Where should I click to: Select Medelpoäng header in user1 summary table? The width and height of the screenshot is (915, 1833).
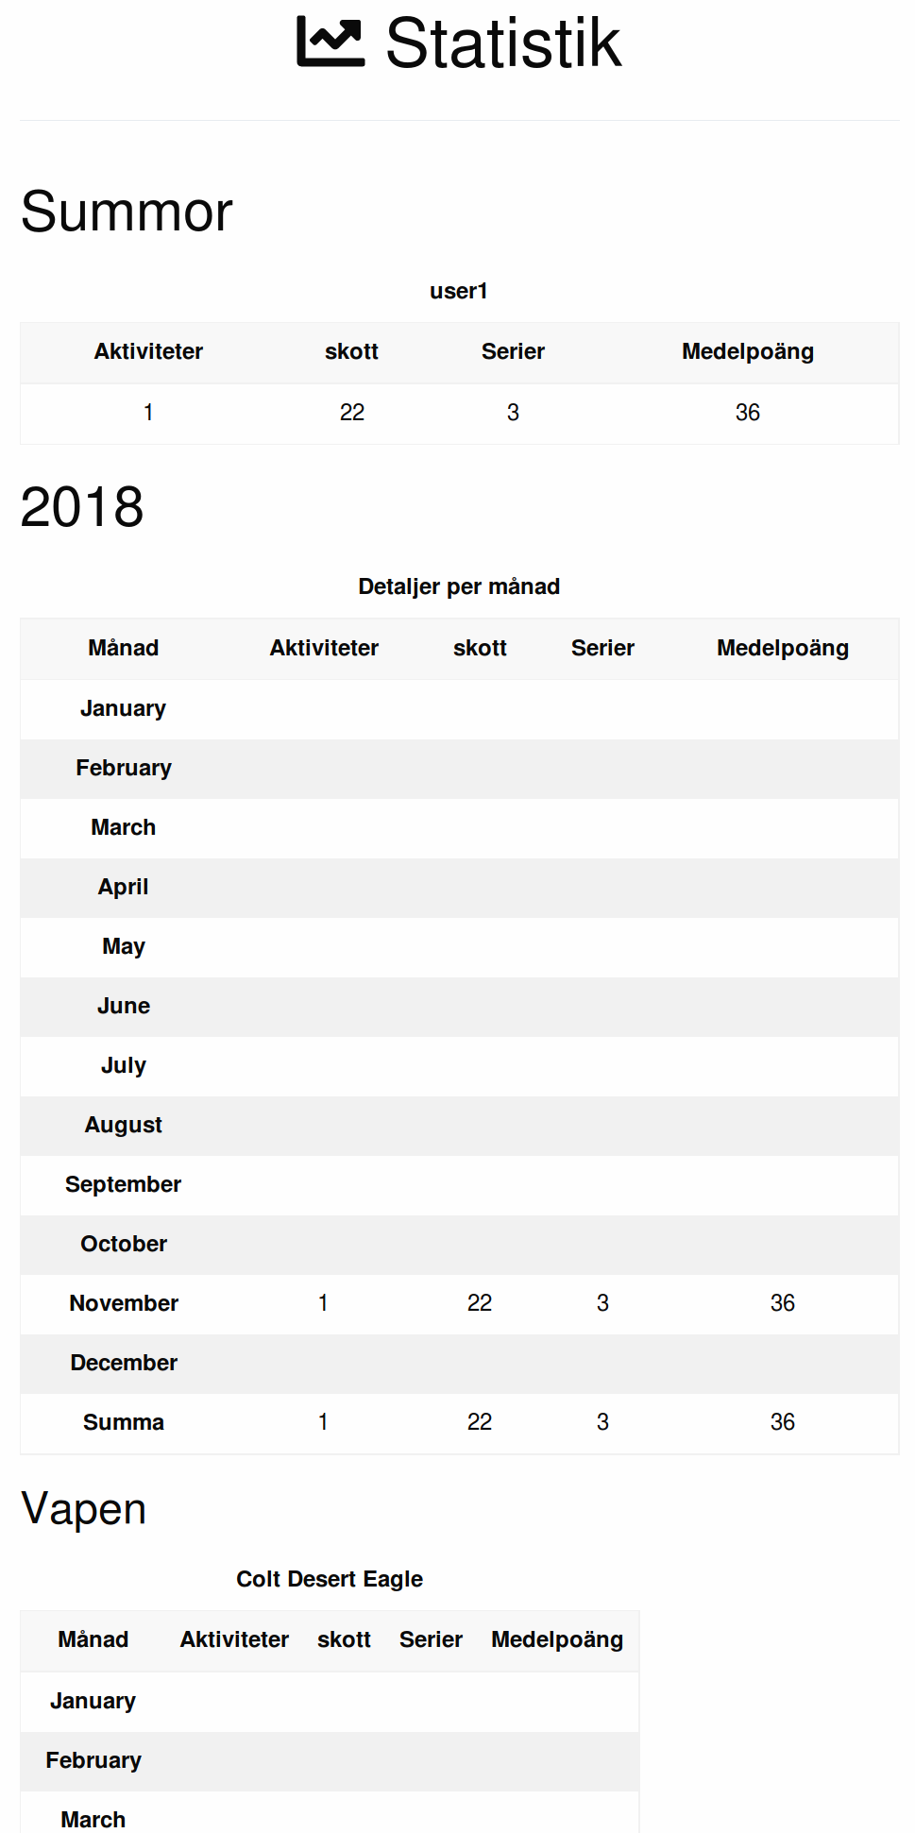(x=747, y=351)
